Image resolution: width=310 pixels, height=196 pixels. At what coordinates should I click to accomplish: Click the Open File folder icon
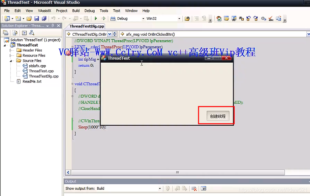(x=29, y=18)
